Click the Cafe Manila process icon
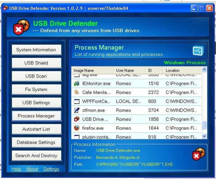 point(77,92)
